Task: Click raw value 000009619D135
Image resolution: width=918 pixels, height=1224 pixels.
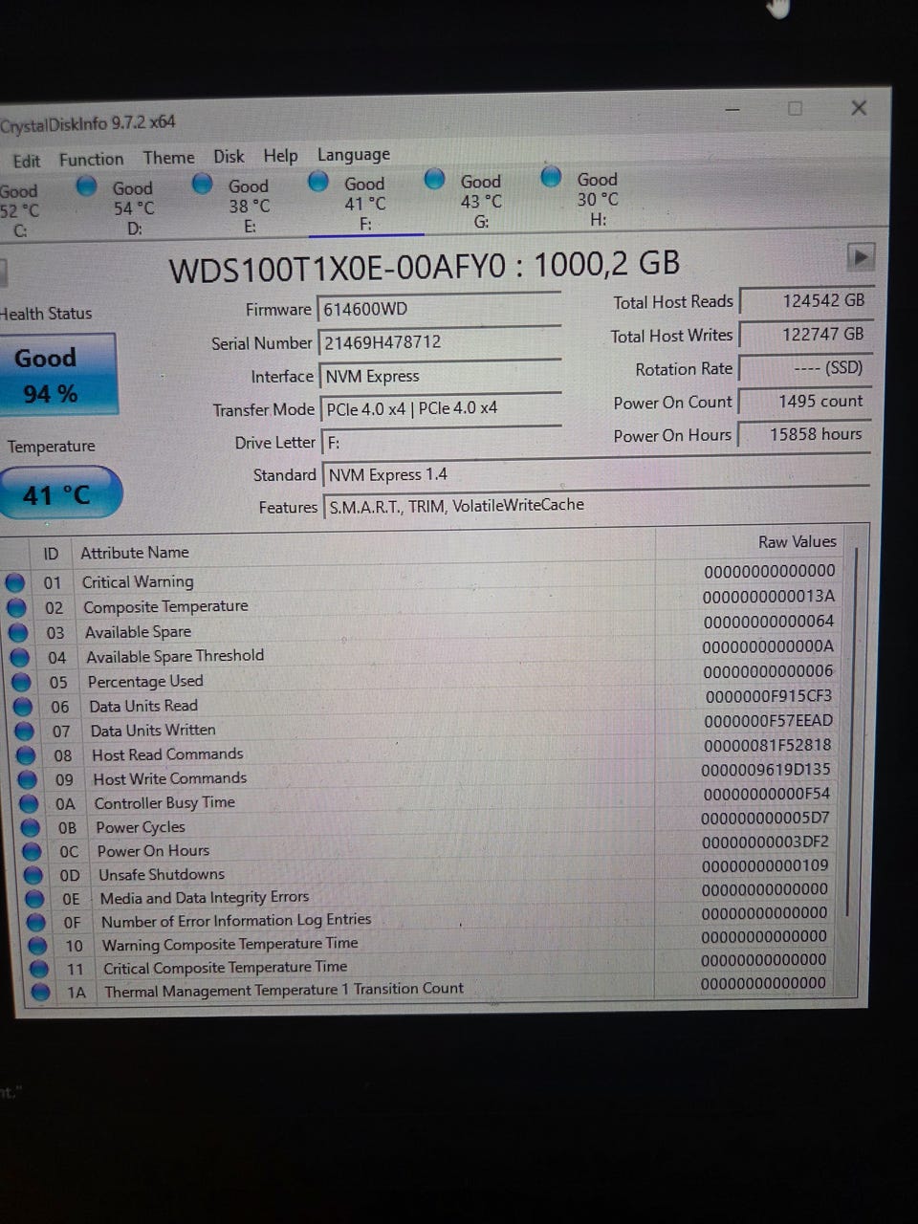Action: (766, 770)
